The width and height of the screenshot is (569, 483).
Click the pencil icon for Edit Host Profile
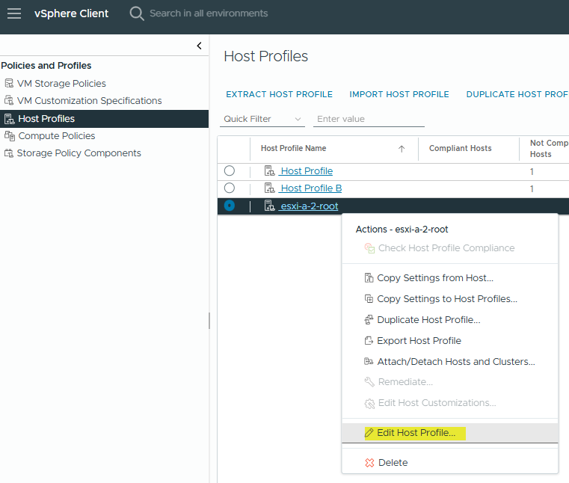coord(369,433)
